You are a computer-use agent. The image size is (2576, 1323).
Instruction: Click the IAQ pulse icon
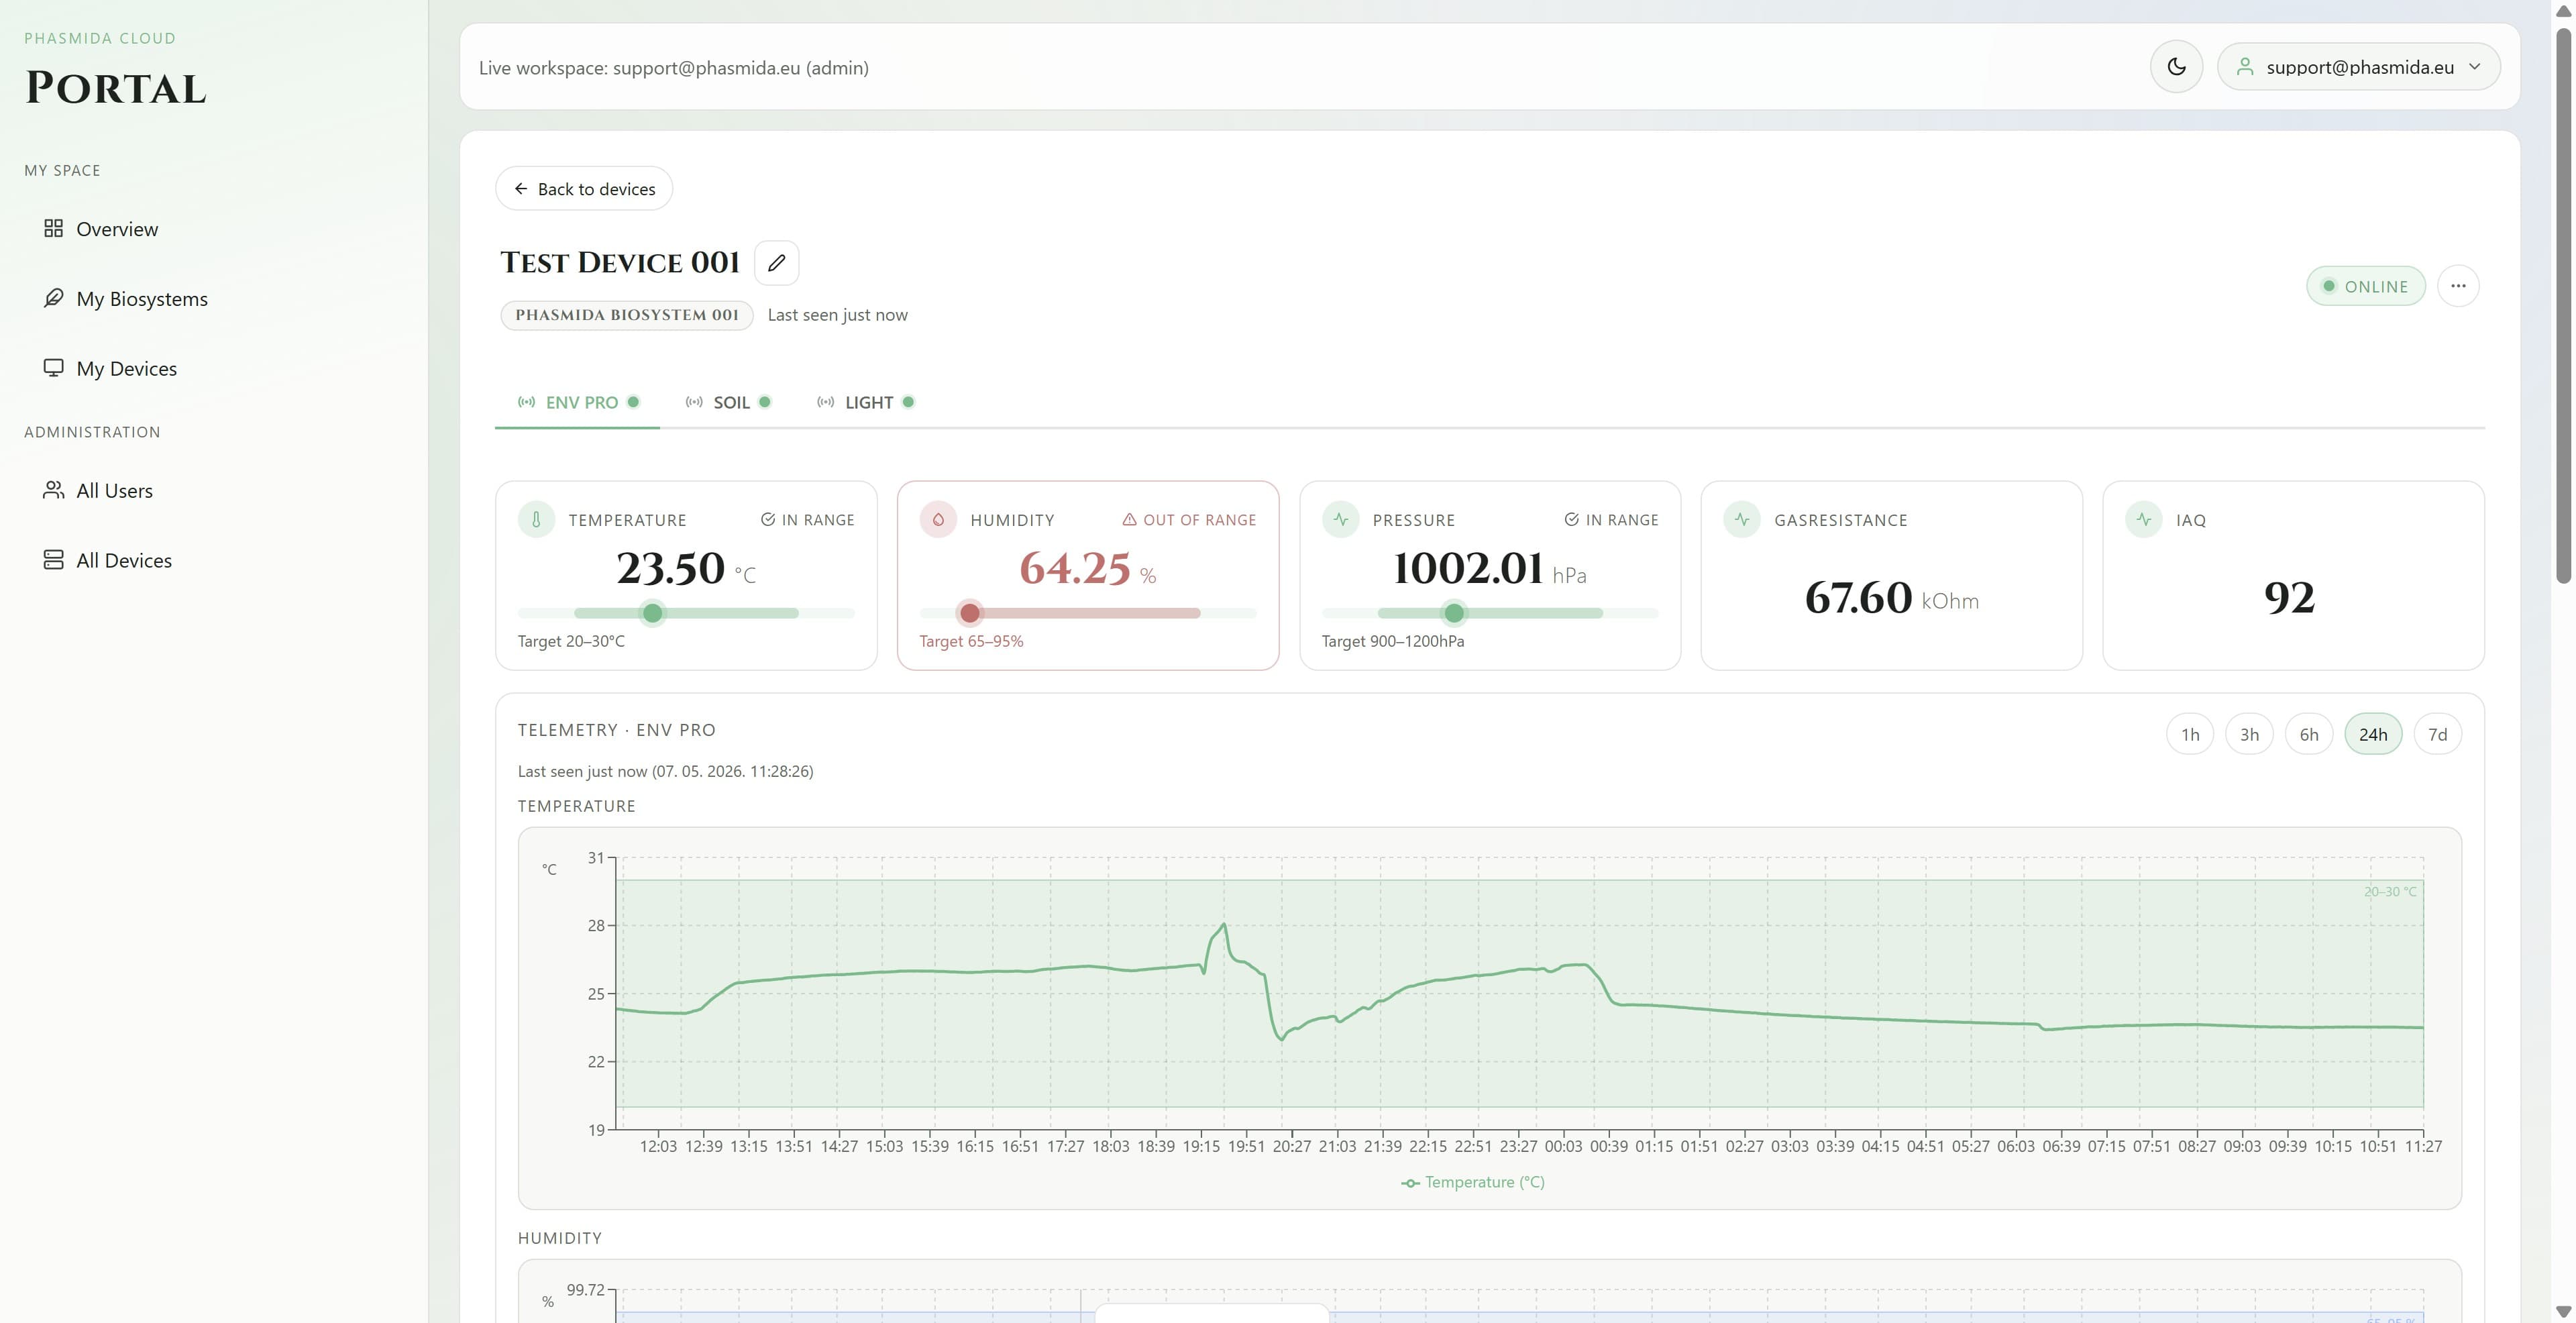[x=2144, y=520]
